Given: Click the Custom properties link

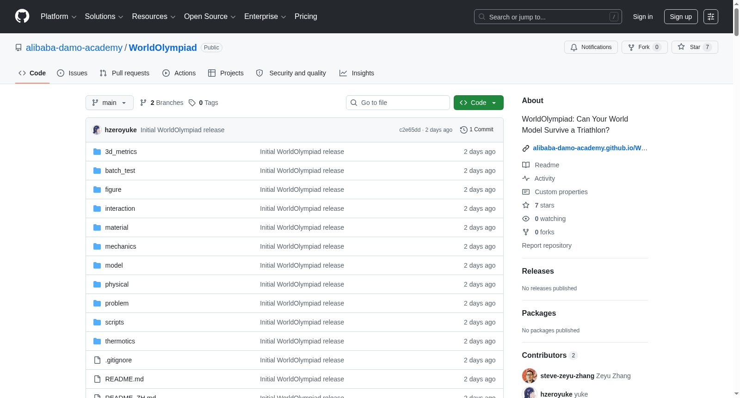Looking at the screenshot, I should [561, 192].
